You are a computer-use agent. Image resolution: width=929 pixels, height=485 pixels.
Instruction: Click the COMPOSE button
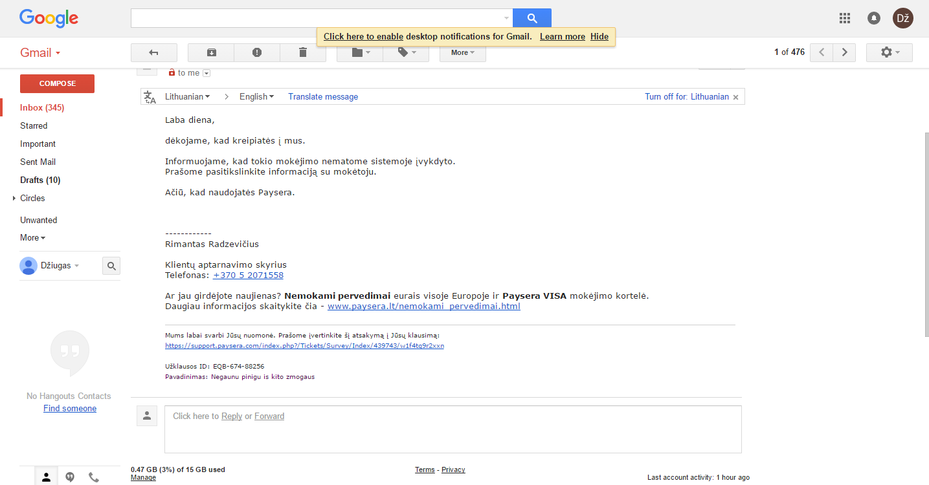click(57, 83)
